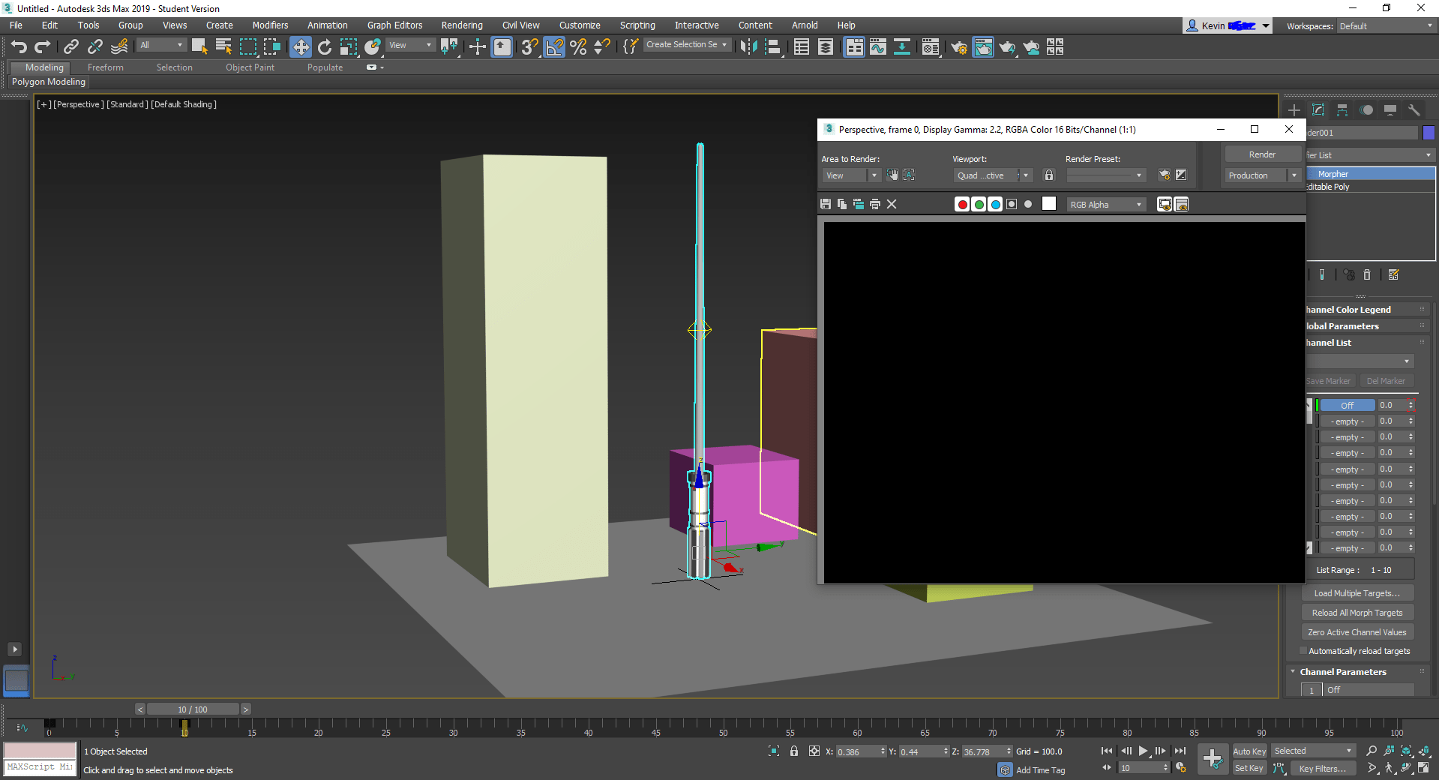Click the Undo arrow in toolbar
This screenshot has height=780, width=1439.
click(18, 47)
